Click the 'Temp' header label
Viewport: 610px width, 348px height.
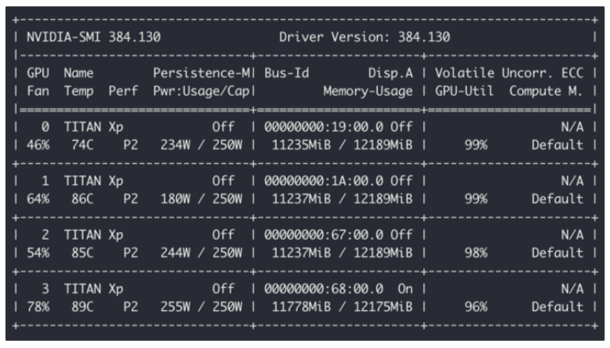click(x=79, y=91)
